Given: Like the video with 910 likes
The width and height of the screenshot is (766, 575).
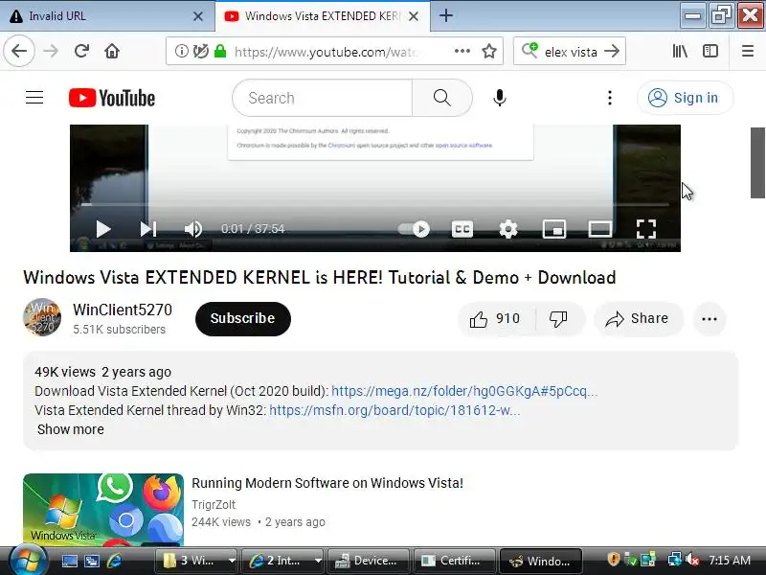Looking at the screenshot, I should pos(496,319).
